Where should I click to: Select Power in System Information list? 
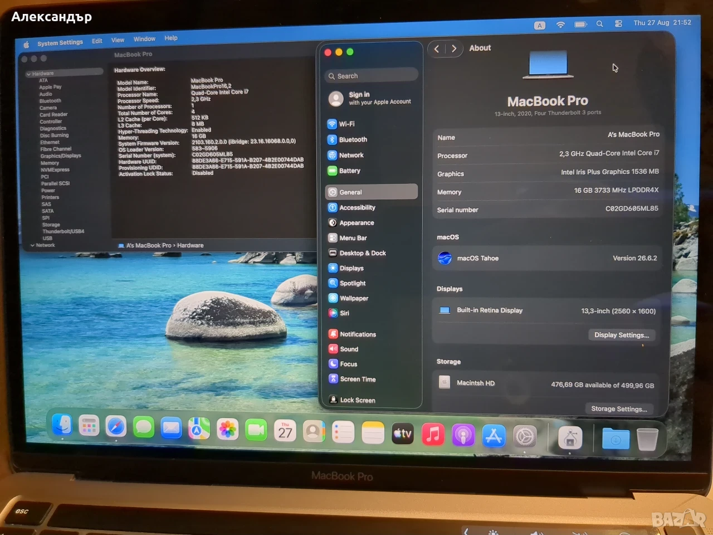pos(48,191)
